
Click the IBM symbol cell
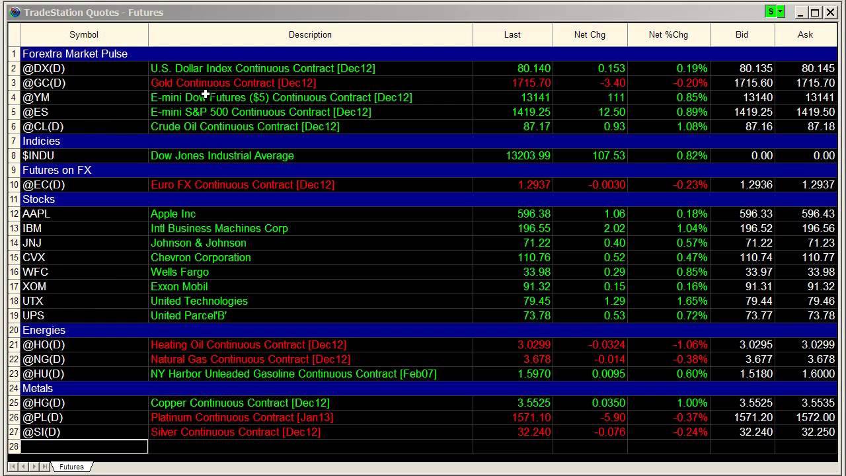(x=84, y=228)
